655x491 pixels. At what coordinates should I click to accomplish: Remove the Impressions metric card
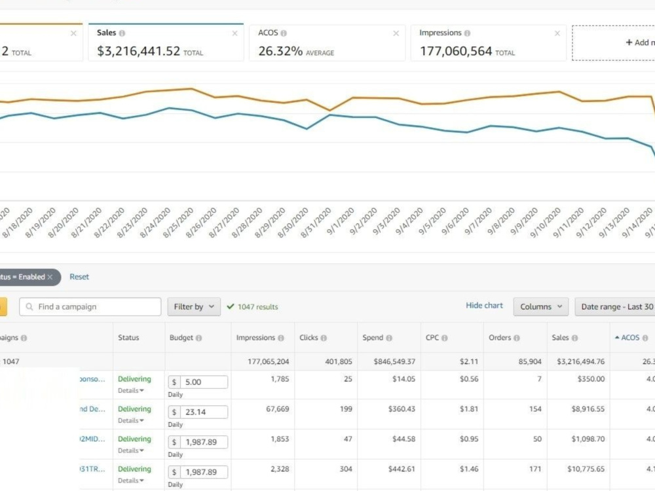pyautogui.click(x=557, y=33)
